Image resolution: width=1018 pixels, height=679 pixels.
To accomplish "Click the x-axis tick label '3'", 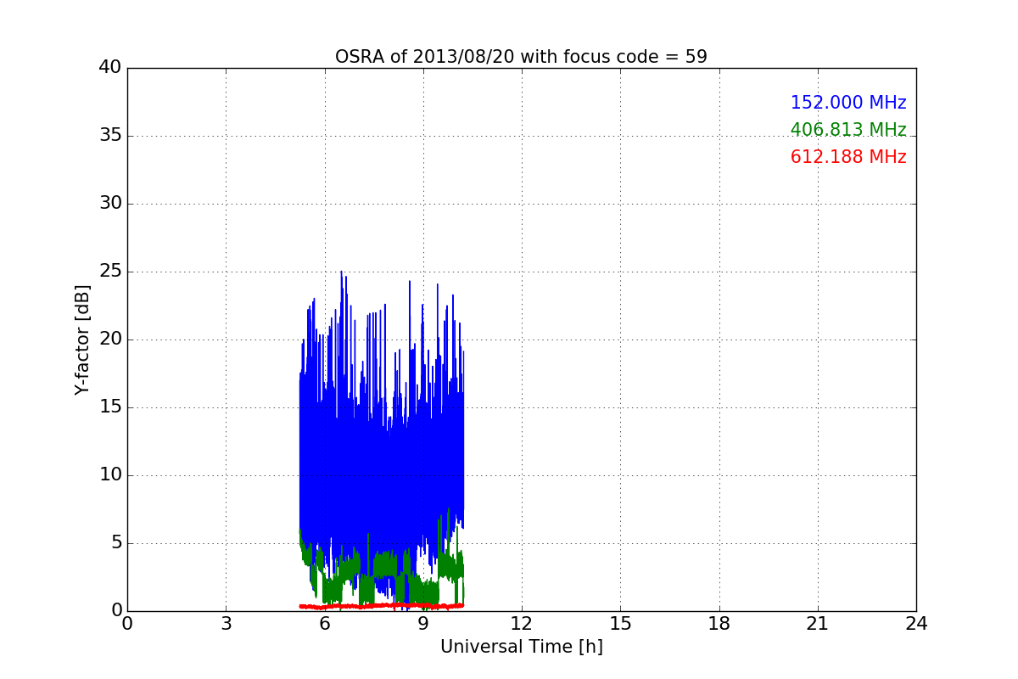I will click(226, 623).
